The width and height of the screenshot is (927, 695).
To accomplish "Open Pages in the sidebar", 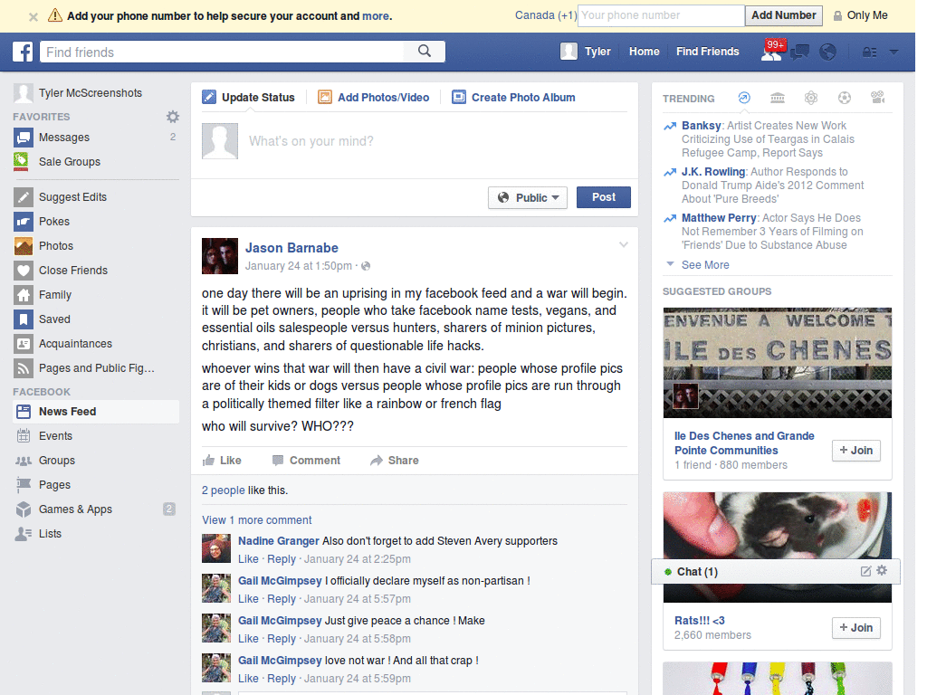I will pos(96,485).
